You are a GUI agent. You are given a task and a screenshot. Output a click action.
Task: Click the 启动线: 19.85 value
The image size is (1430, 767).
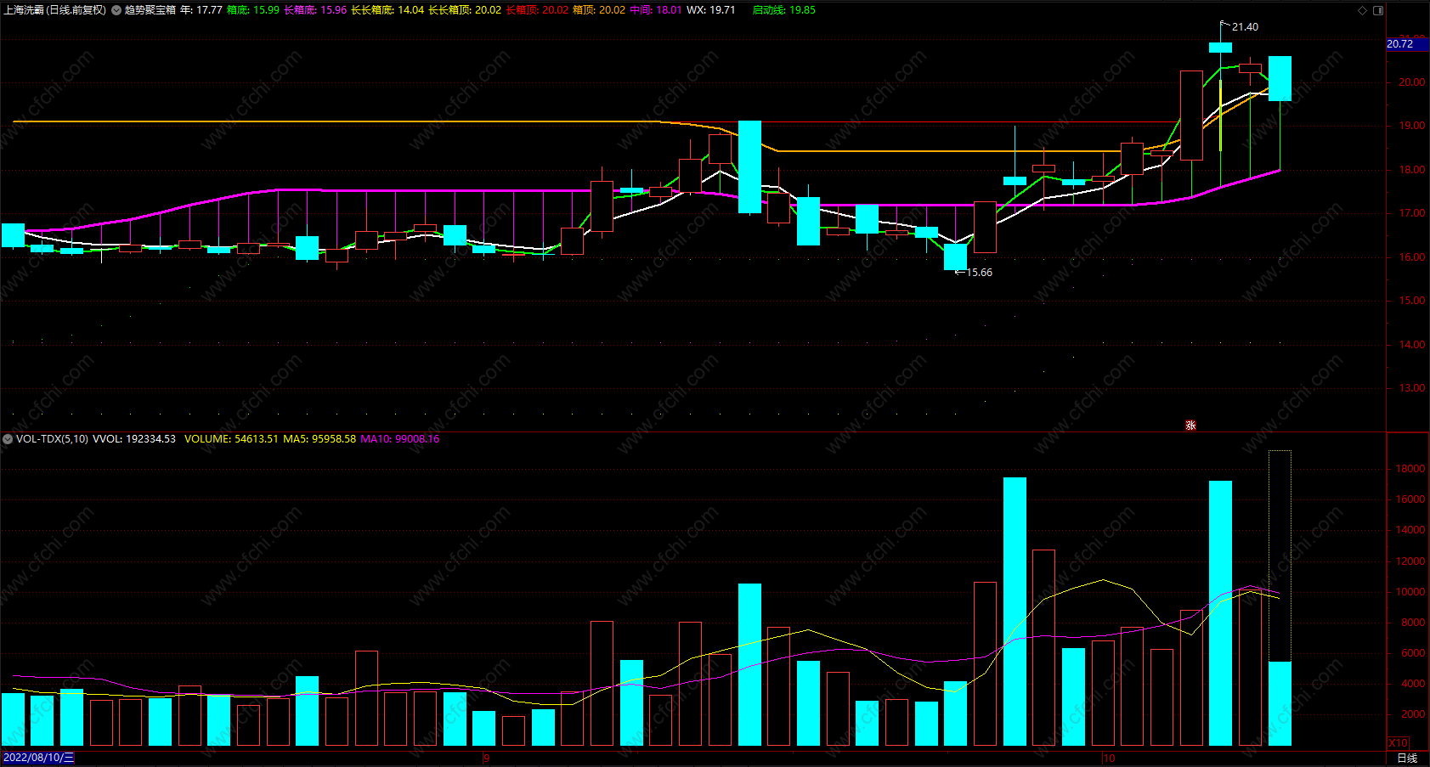coord(783,10)
